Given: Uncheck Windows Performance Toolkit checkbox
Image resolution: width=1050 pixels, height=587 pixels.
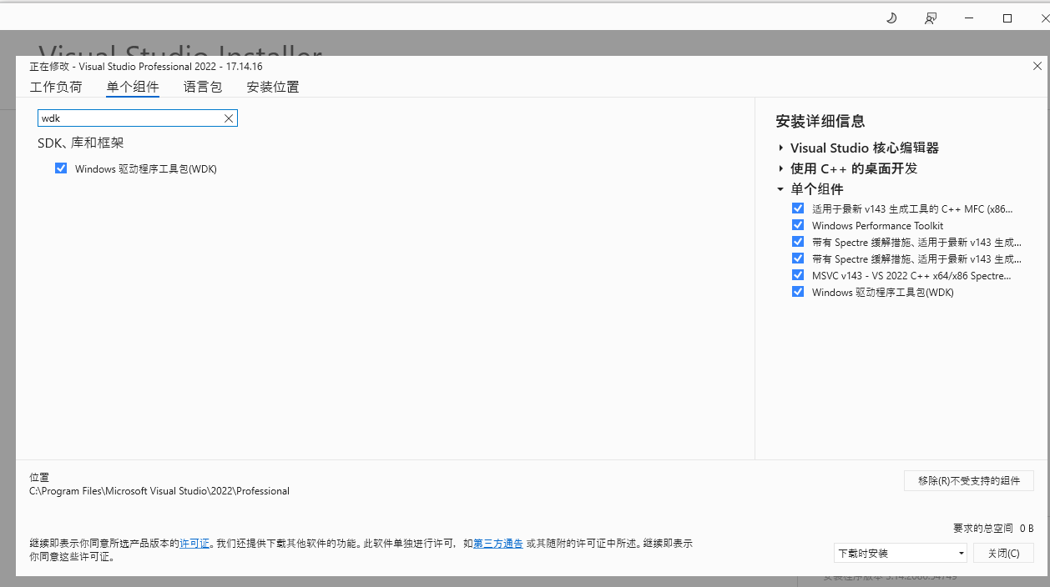Looking at the screenshot, I should [x=798, y=225].
